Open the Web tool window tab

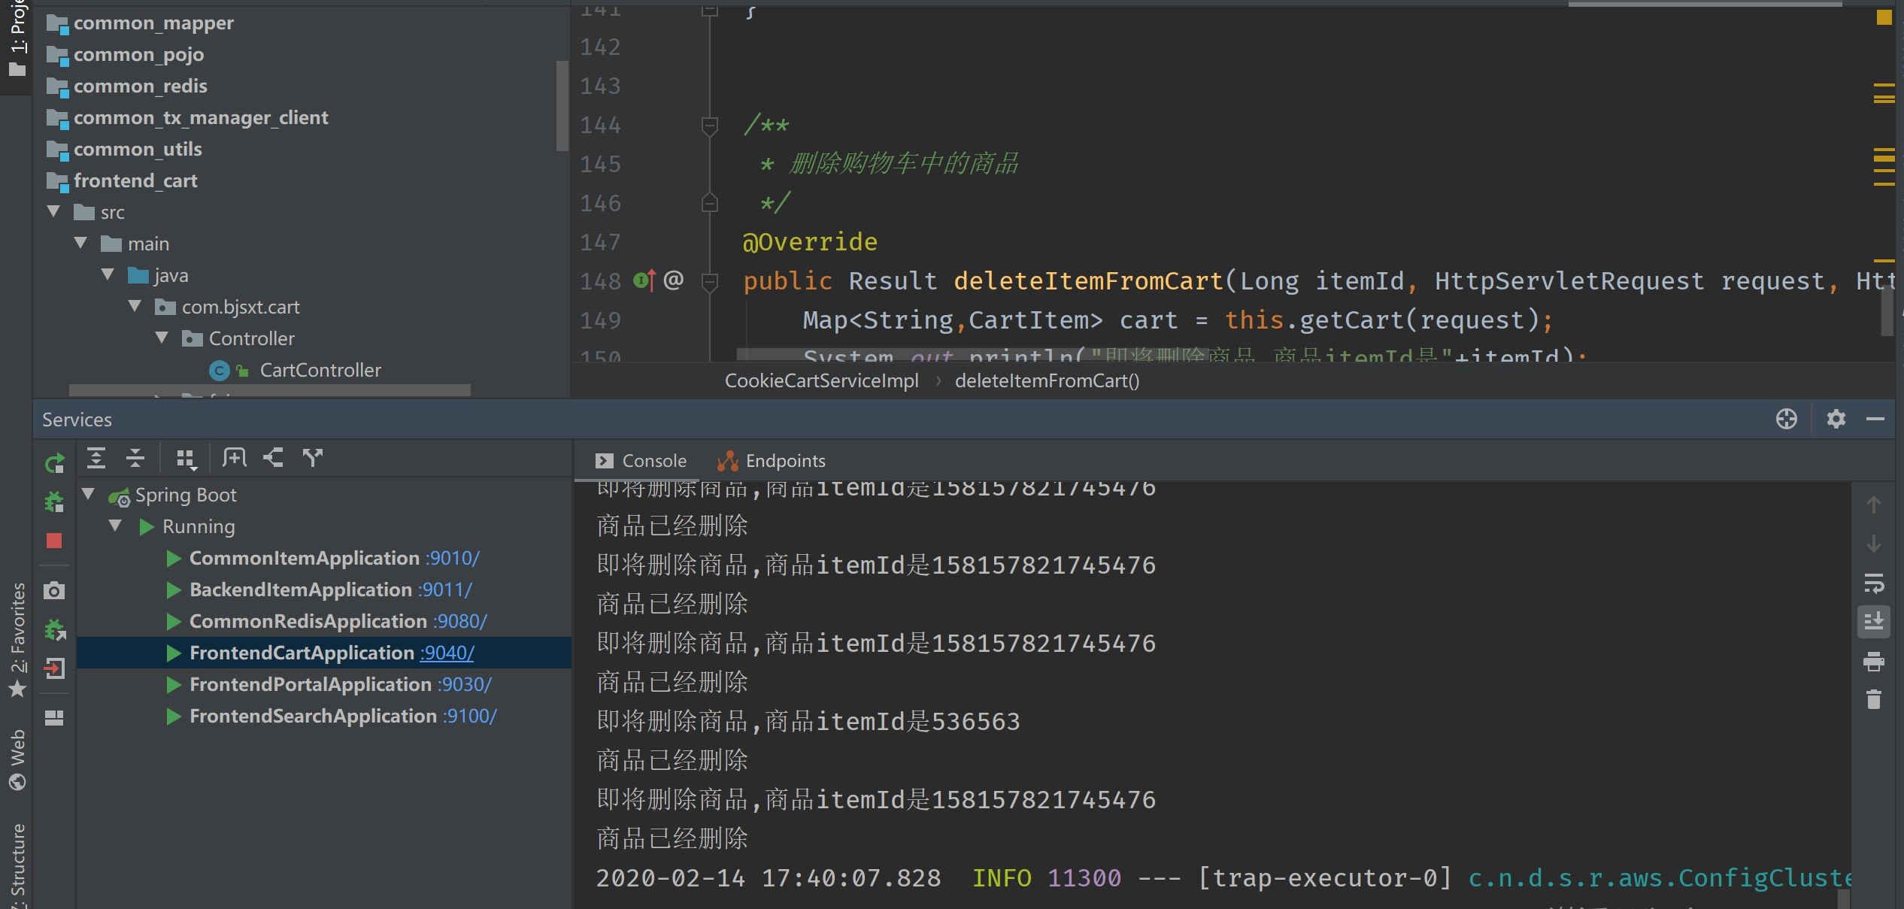tap(17, 759)
